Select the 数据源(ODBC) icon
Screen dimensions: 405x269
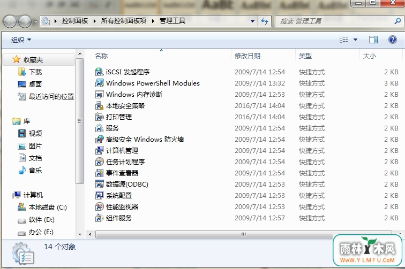point(100,184)
